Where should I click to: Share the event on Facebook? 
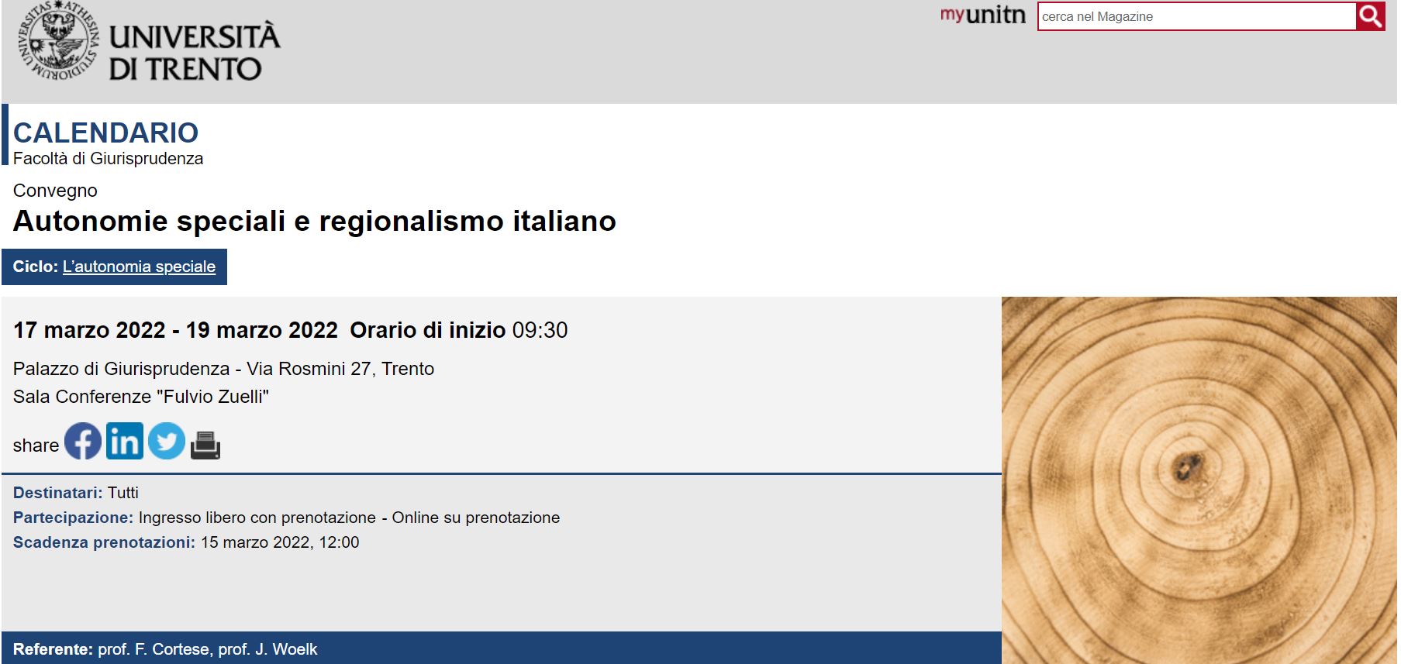82,441
